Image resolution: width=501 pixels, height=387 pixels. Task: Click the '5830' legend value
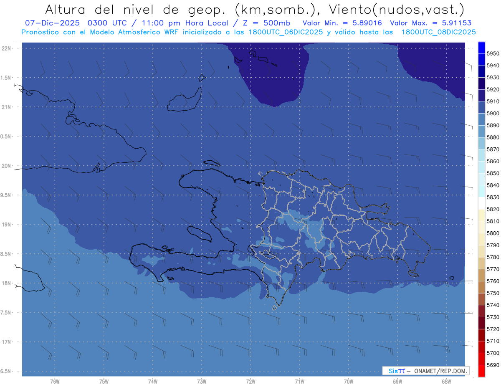493,197
